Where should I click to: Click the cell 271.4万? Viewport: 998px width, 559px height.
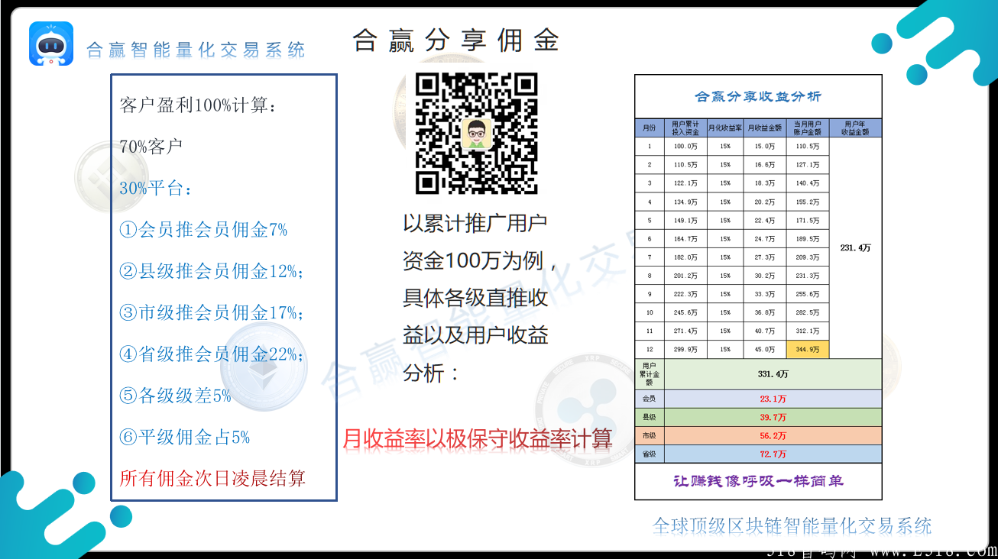[x=685, y=331]
